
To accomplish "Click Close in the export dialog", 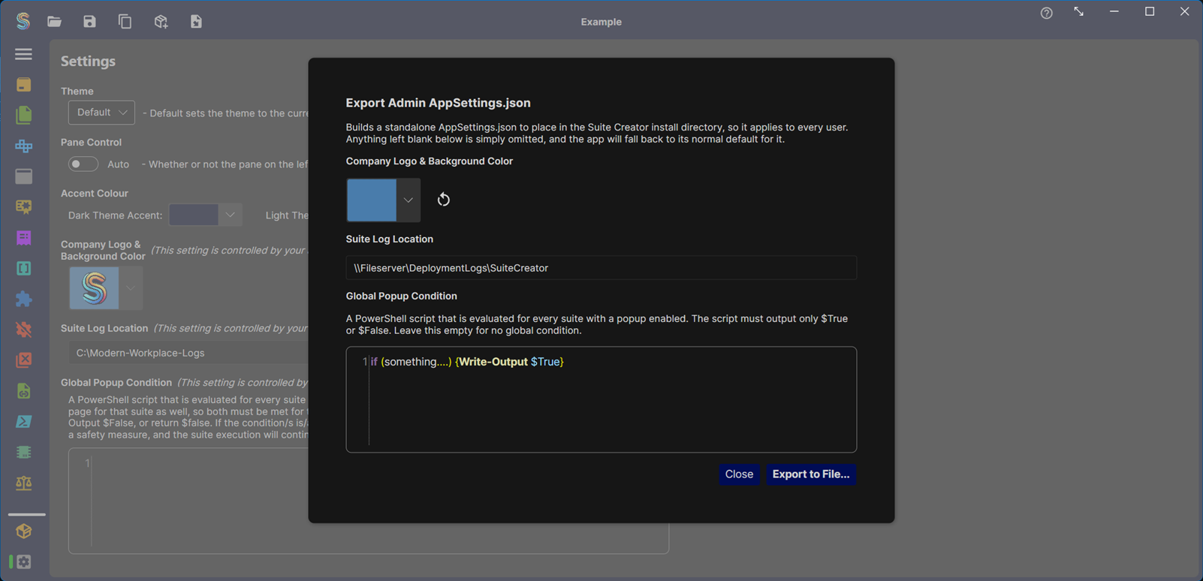I will tap(739, 474).
